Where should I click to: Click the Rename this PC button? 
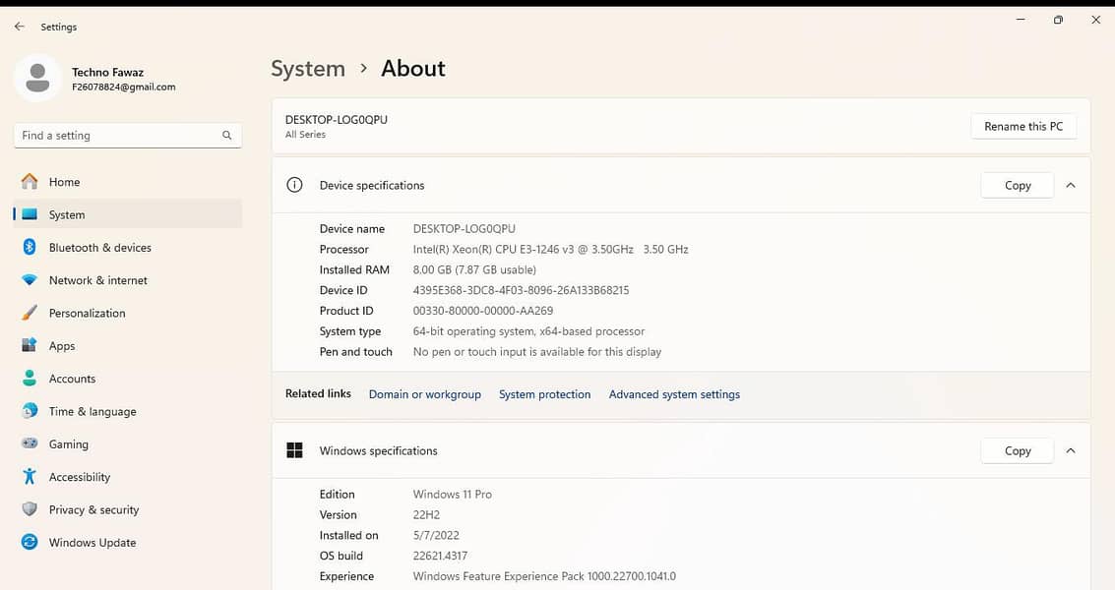click(x=1023, y=126)
